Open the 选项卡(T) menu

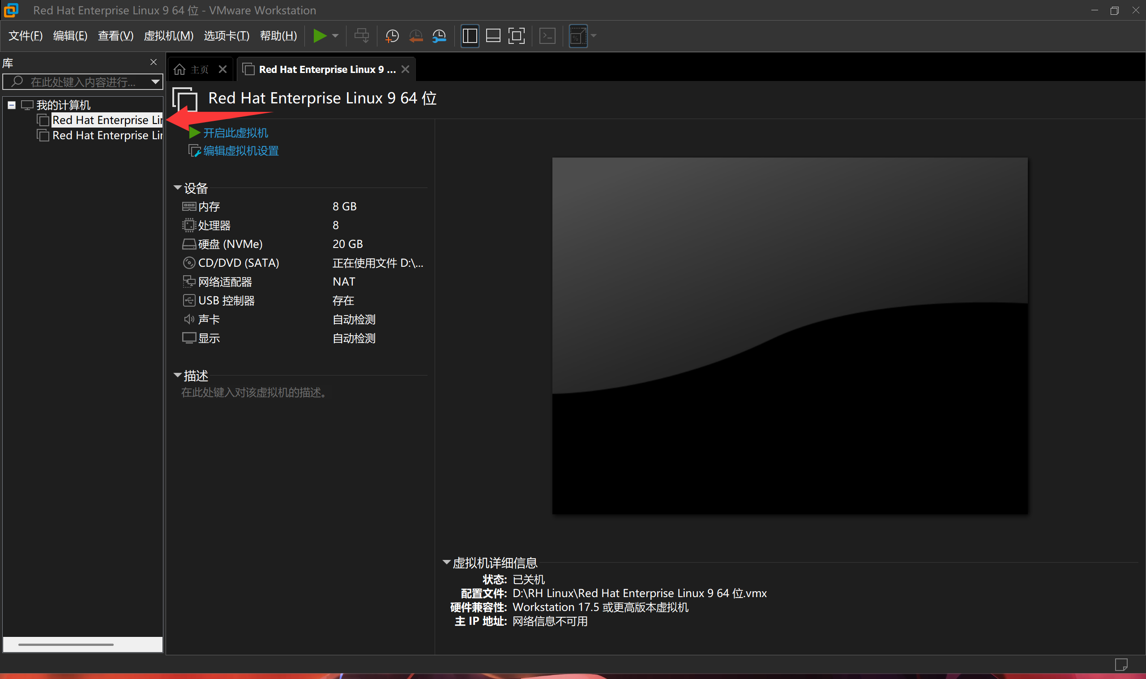tap(227, 36)
